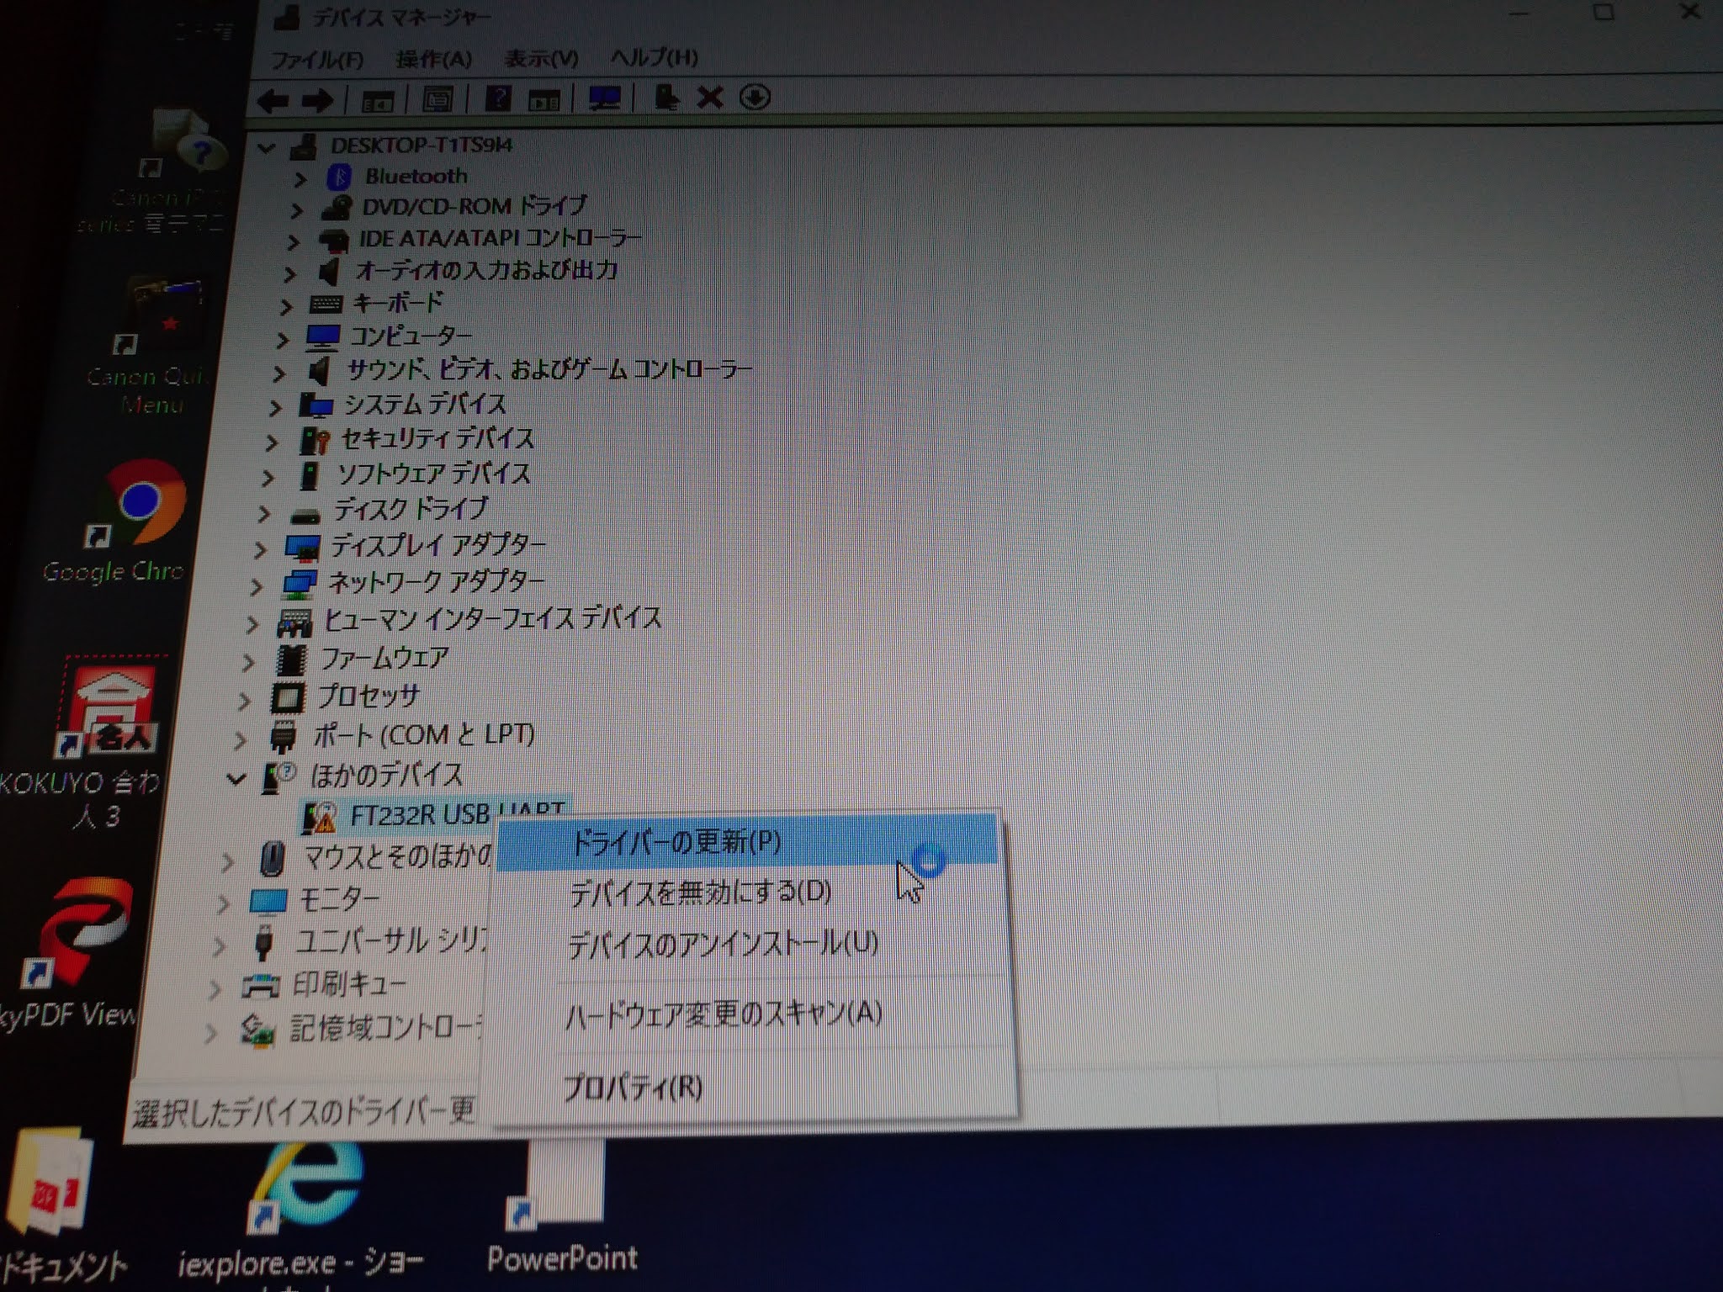Select マウスとそのほかの row
Screen dimensions: 1723x1292
tap(375, 857)
